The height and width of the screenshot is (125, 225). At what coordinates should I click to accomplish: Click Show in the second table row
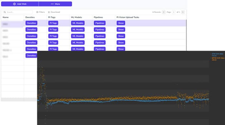click(121, 30)
